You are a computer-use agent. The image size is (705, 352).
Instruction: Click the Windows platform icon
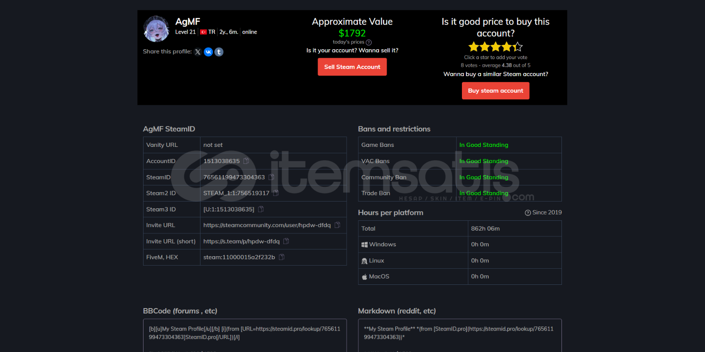(365, 245)
